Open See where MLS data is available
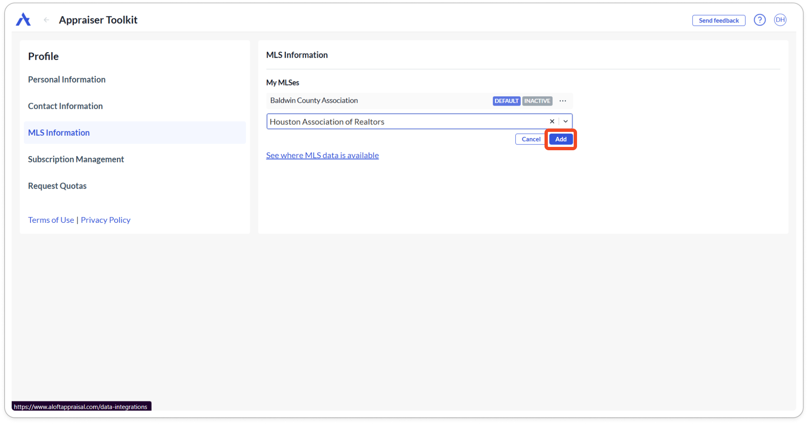Image resolution: width=808 pixels, height=424 pixels. (322, 155)
